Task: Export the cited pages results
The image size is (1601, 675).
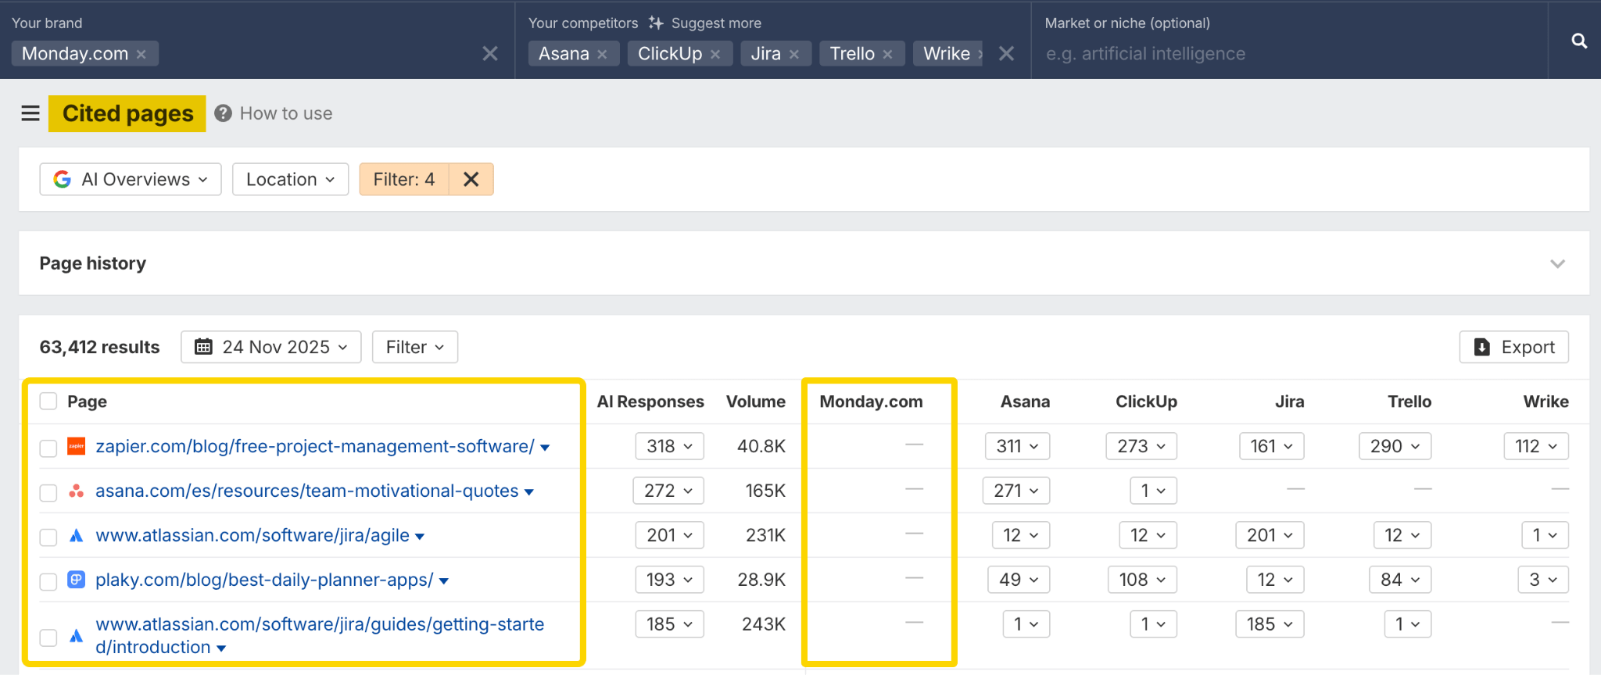Action: point(1513,347)
